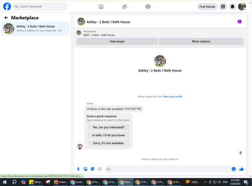Open the GIF picker icon
This screenshot has height=186, width=252.
click(x=100, y=169)
